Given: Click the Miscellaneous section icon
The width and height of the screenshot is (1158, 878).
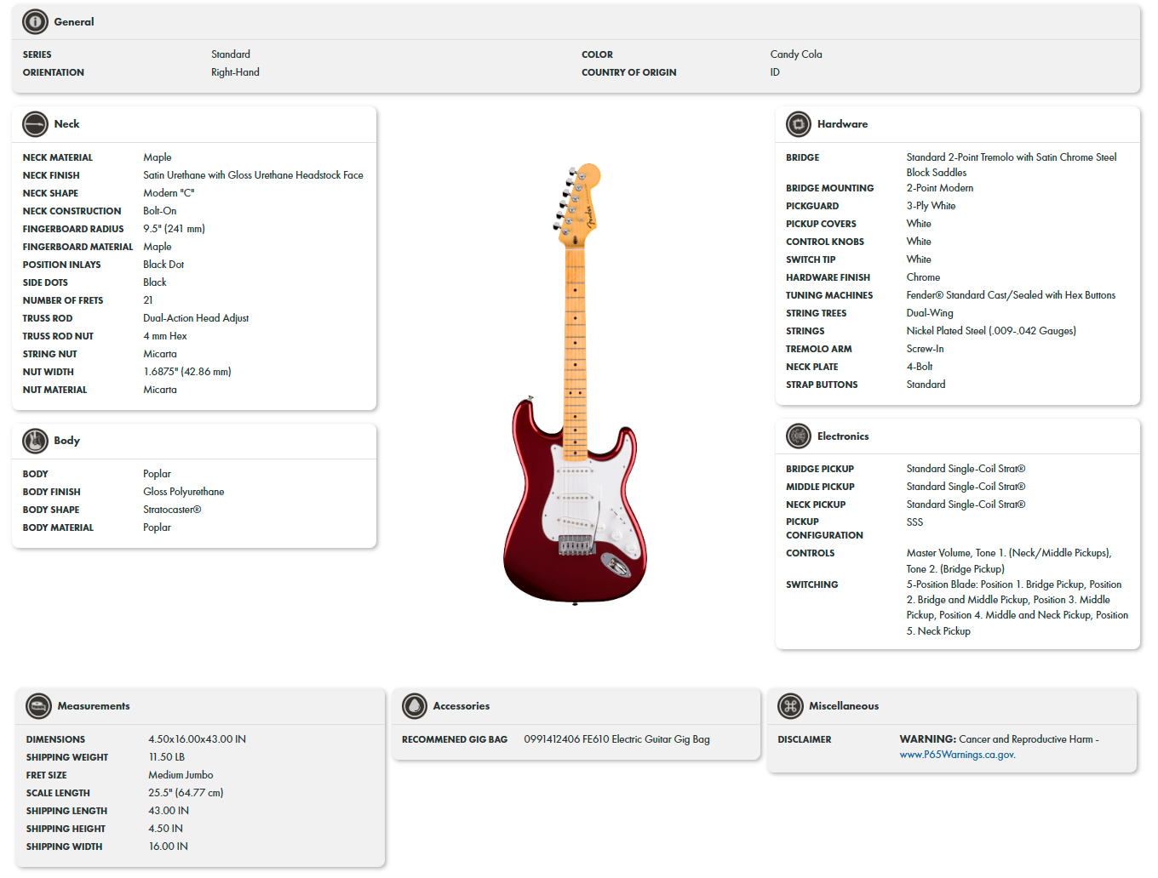Looking at the screenshot, I should click(x=790, y=705).
